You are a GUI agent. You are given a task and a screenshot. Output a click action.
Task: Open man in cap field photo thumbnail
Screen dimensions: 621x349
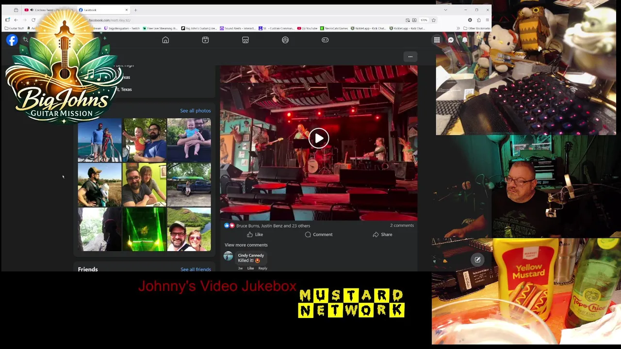pyautogui.click(x=99, y=185)
